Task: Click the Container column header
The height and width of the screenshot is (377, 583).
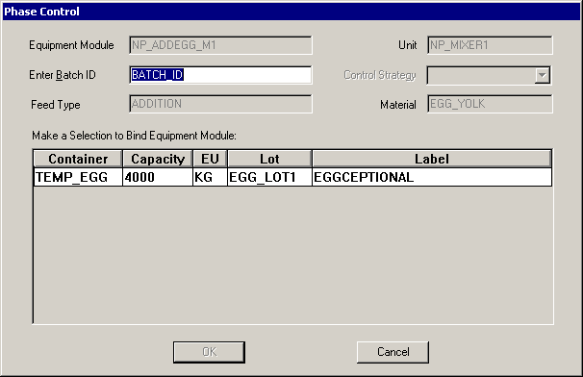Action: [x=78, y=159]
